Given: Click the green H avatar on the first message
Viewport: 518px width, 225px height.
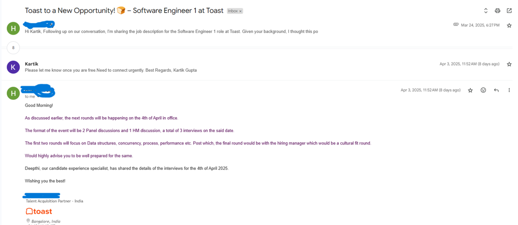Looking at the screenshot, I should click(13, 28).
